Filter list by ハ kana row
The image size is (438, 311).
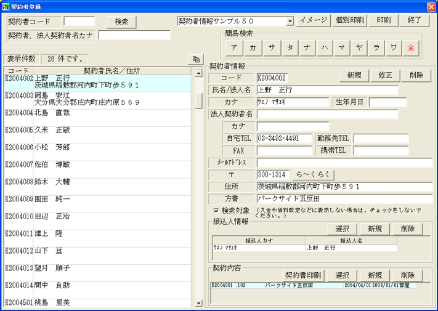323,47
